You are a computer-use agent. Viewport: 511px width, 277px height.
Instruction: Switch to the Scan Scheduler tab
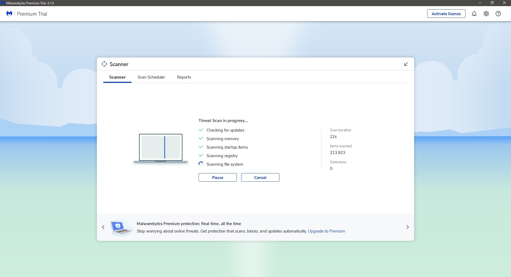coord(151,77)
